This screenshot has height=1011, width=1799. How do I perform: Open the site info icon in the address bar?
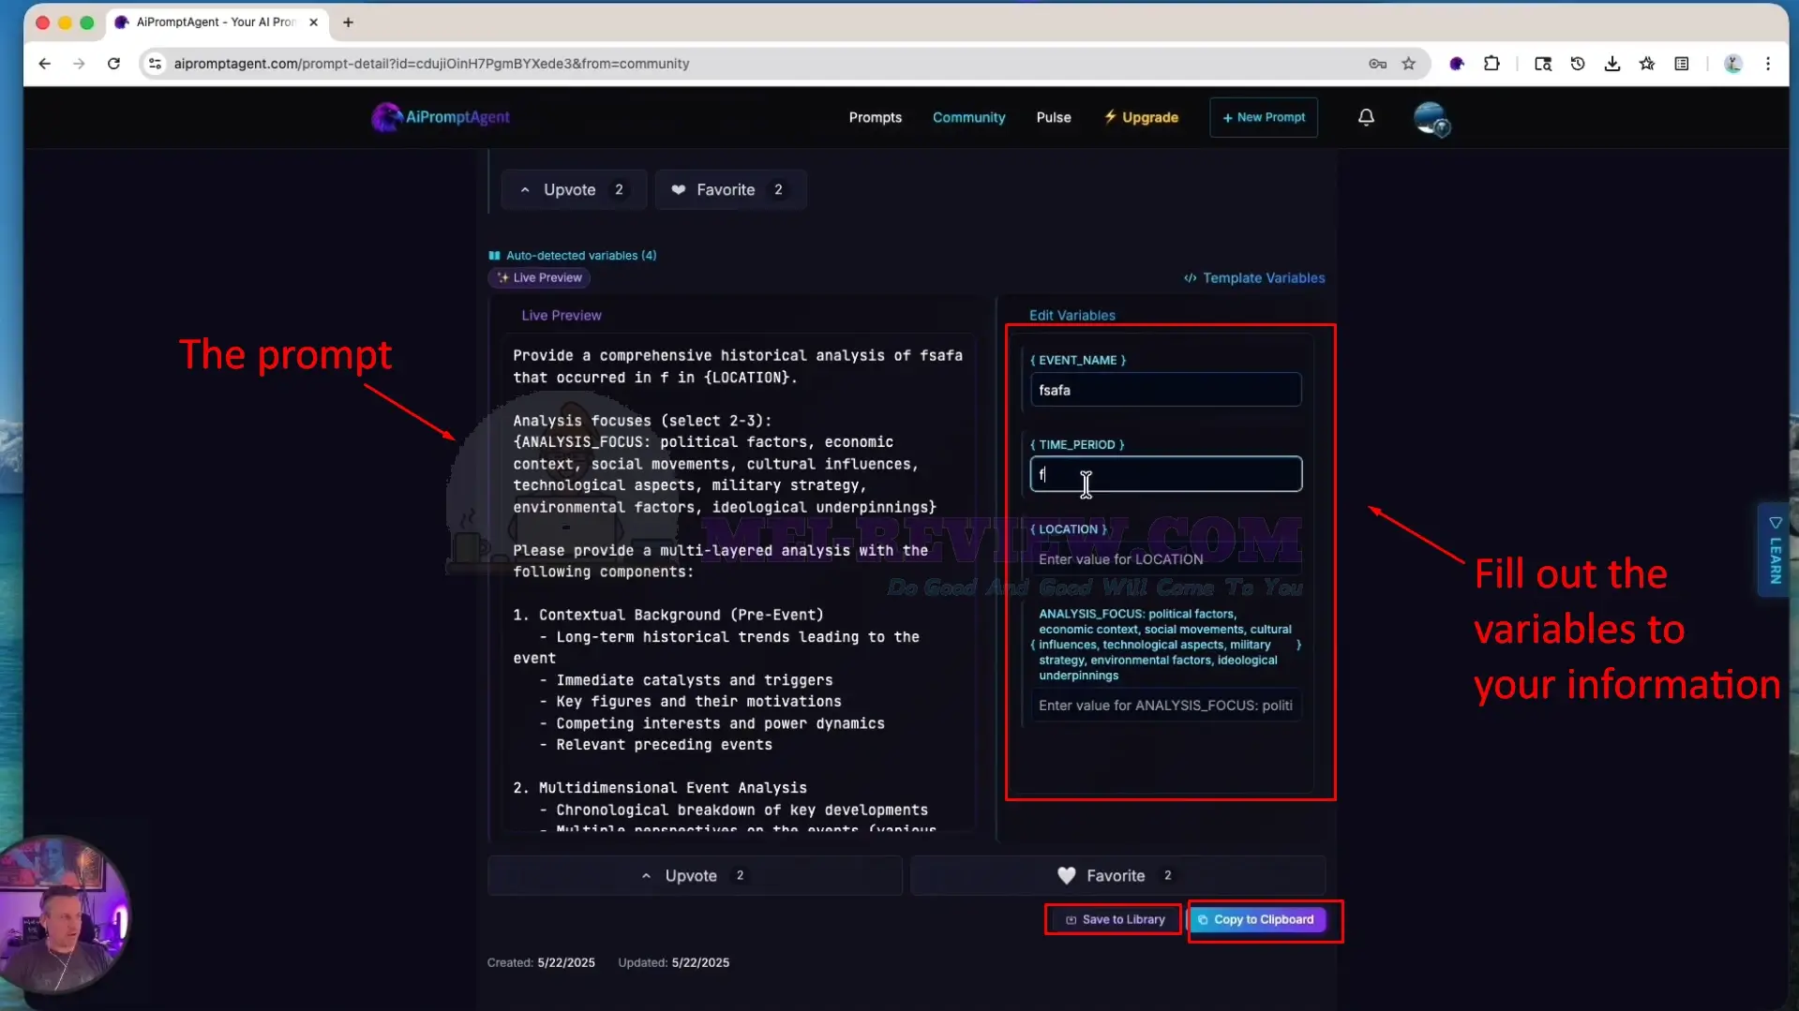pyautogui.click(x=156, y=64)
